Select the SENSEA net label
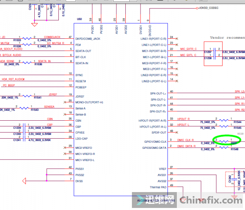The image size is (245, 210). point(49,107)
